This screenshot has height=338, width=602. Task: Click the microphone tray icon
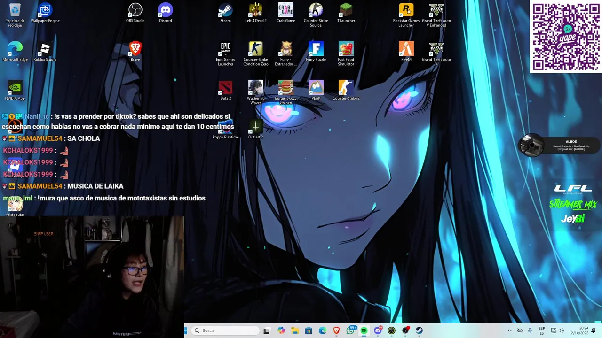[530, 330]
